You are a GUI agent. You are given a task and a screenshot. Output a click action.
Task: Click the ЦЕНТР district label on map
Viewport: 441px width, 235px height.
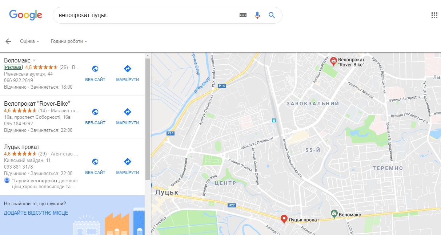click(225, 183)
